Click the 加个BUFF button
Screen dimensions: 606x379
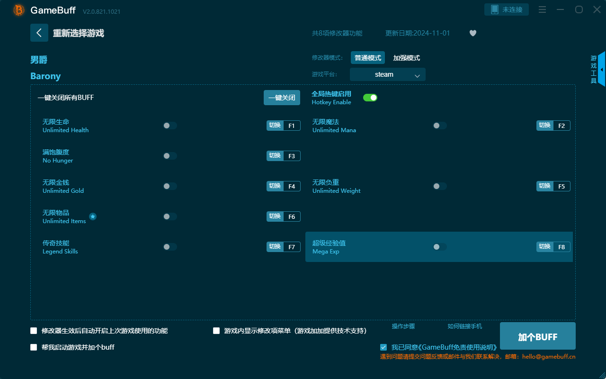pos(537,336)
